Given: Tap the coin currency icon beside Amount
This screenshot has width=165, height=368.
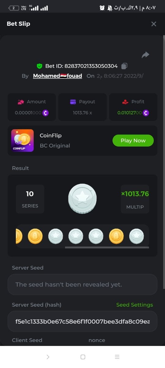Looking at the screenshot, I should point(46,113).
